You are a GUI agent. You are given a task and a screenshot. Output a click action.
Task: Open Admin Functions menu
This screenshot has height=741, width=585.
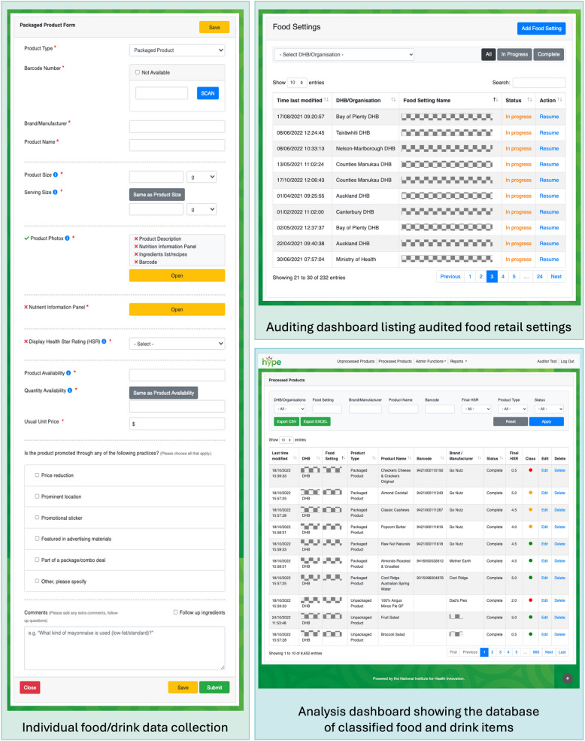pyautogui.click(x=431, y=361)
